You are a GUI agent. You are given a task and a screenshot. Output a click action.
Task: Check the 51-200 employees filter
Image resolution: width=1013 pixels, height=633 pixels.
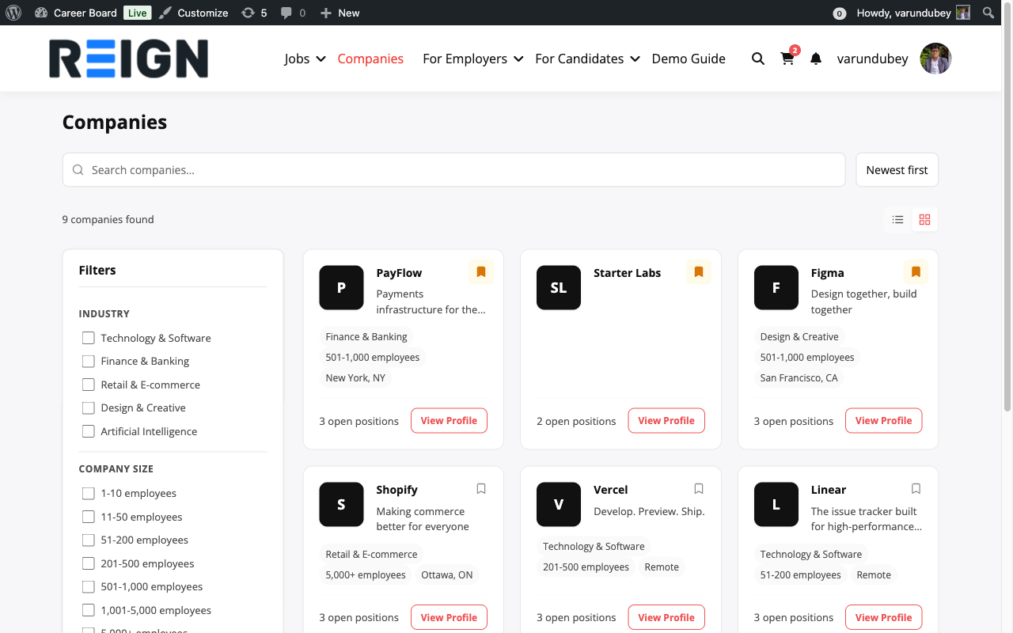[89, 540]
